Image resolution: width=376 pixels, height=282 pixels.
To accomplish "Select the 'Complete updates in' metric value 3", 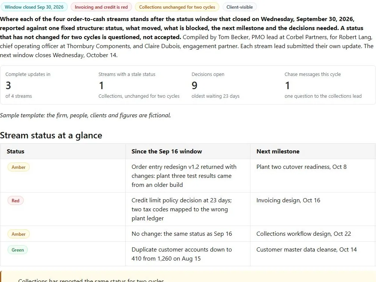I will [8, 85].
